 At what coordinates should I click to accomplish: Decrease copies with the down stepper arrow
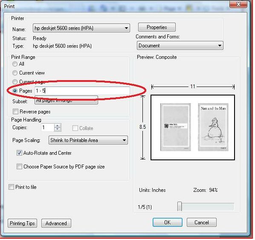tap(57, 129)
